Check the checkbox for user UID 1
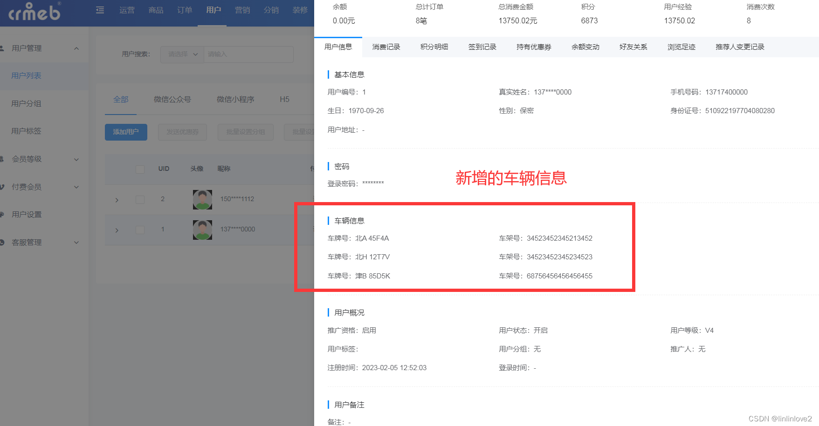The image size is (819, 426). 140,230
